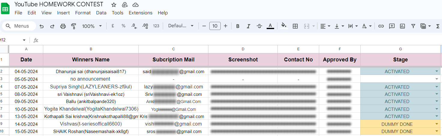This screenshot has width=442, height=136.
Task: Open the Format menu
Action: coord(83,13)
